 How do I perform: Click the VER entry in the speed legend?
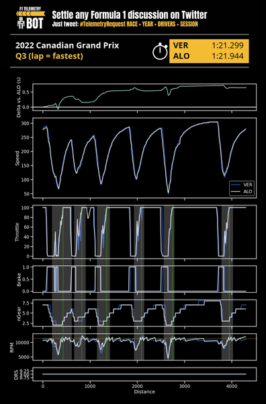(242, 184)
